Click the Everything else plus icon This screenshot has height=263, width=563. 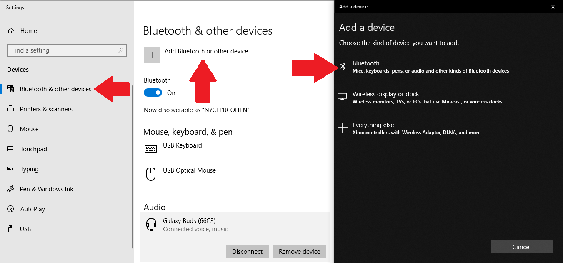click(x=343, y=128)
